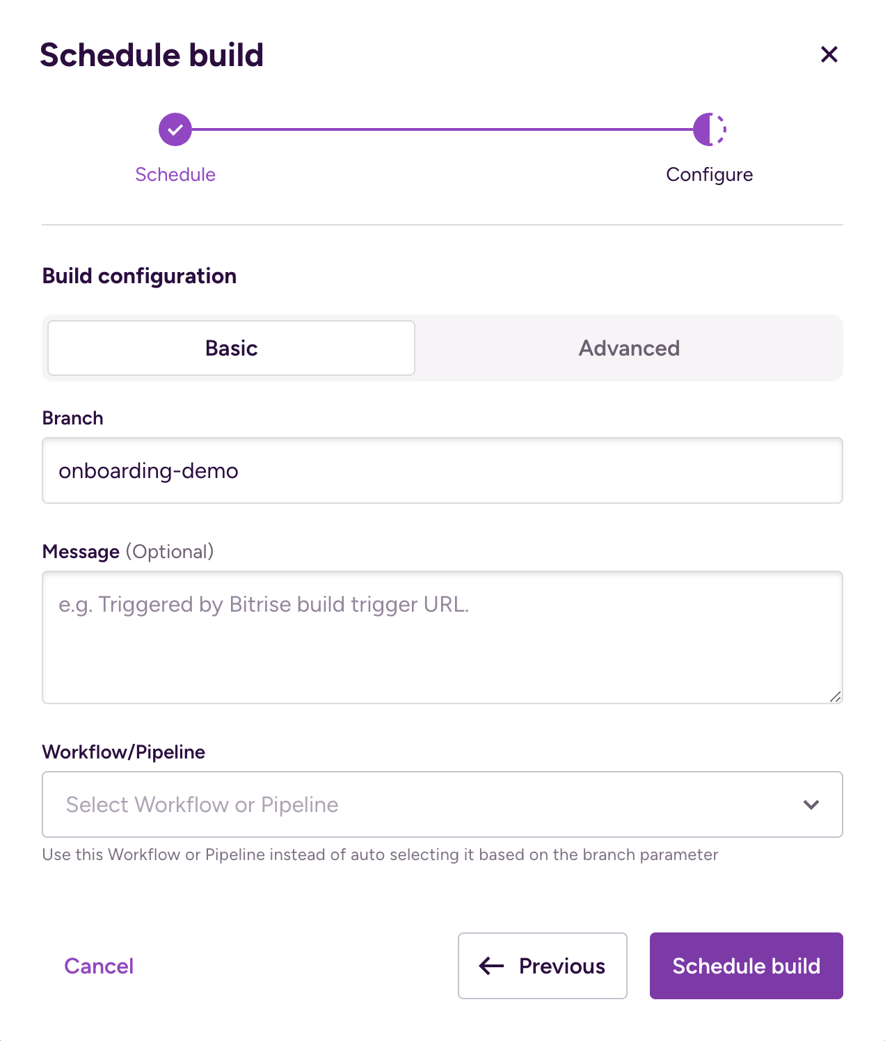Switch to the Basic configuration tab
885x1041 pixels.
[232, 348]
